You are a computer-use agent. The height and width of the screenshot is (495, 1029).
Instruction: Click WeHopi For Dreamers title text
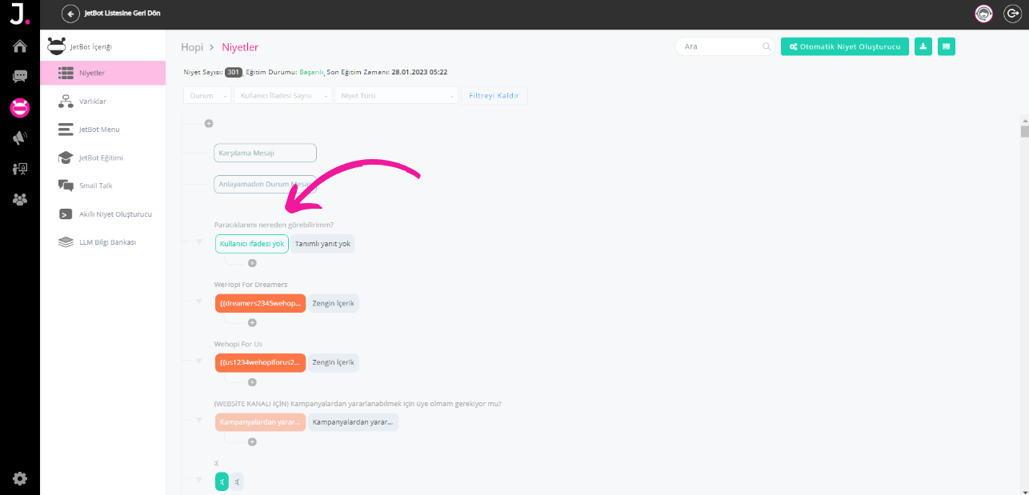[x=250, y=284]
